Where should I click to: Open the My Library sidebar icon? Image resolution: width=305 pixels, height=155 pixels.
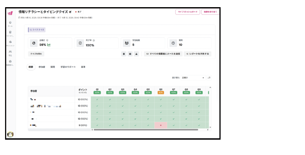[10, 32]
